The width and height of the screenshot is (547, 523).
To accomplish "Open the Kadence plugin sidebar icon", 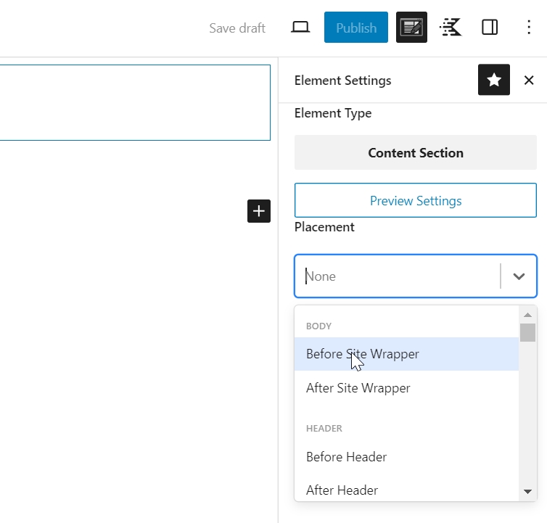I will (x=451, y=28).
